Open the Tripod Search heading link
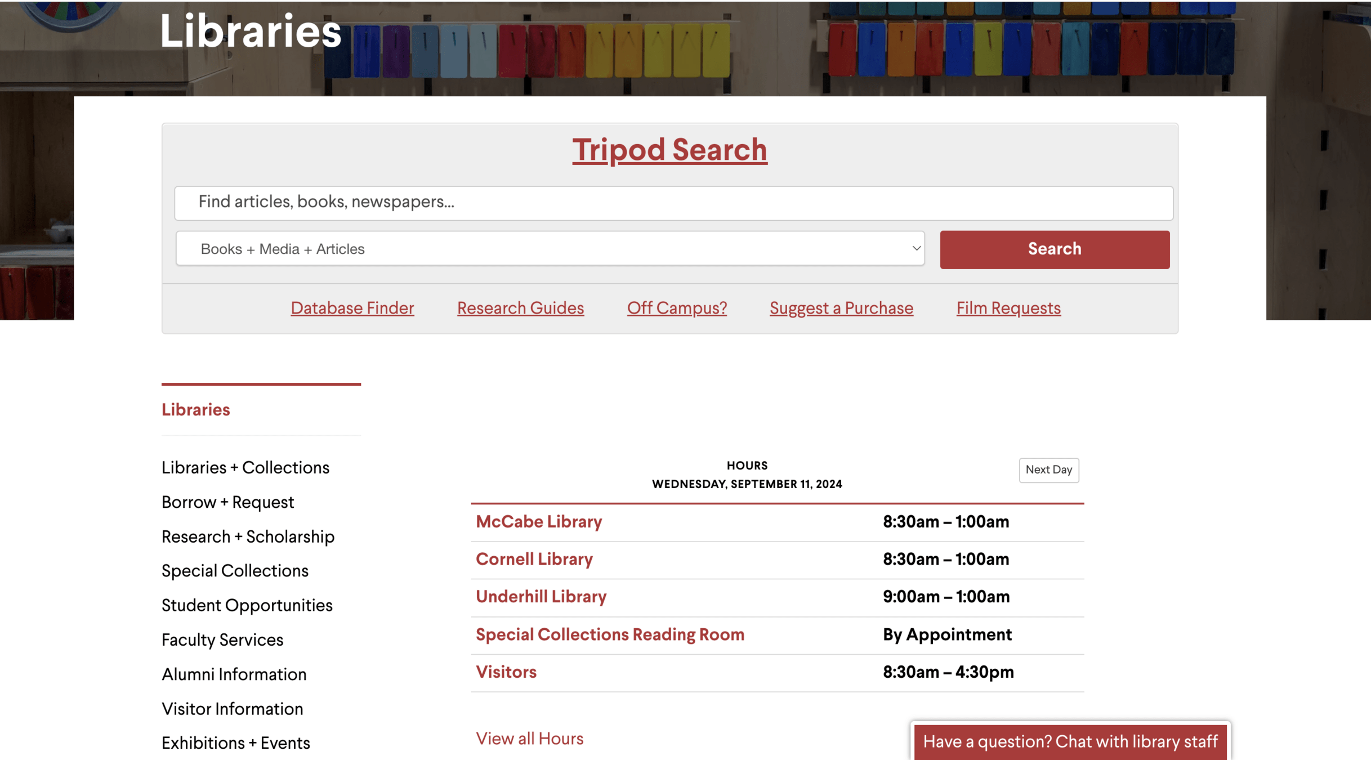The image size is (1371, 760). tap(669, 150)
